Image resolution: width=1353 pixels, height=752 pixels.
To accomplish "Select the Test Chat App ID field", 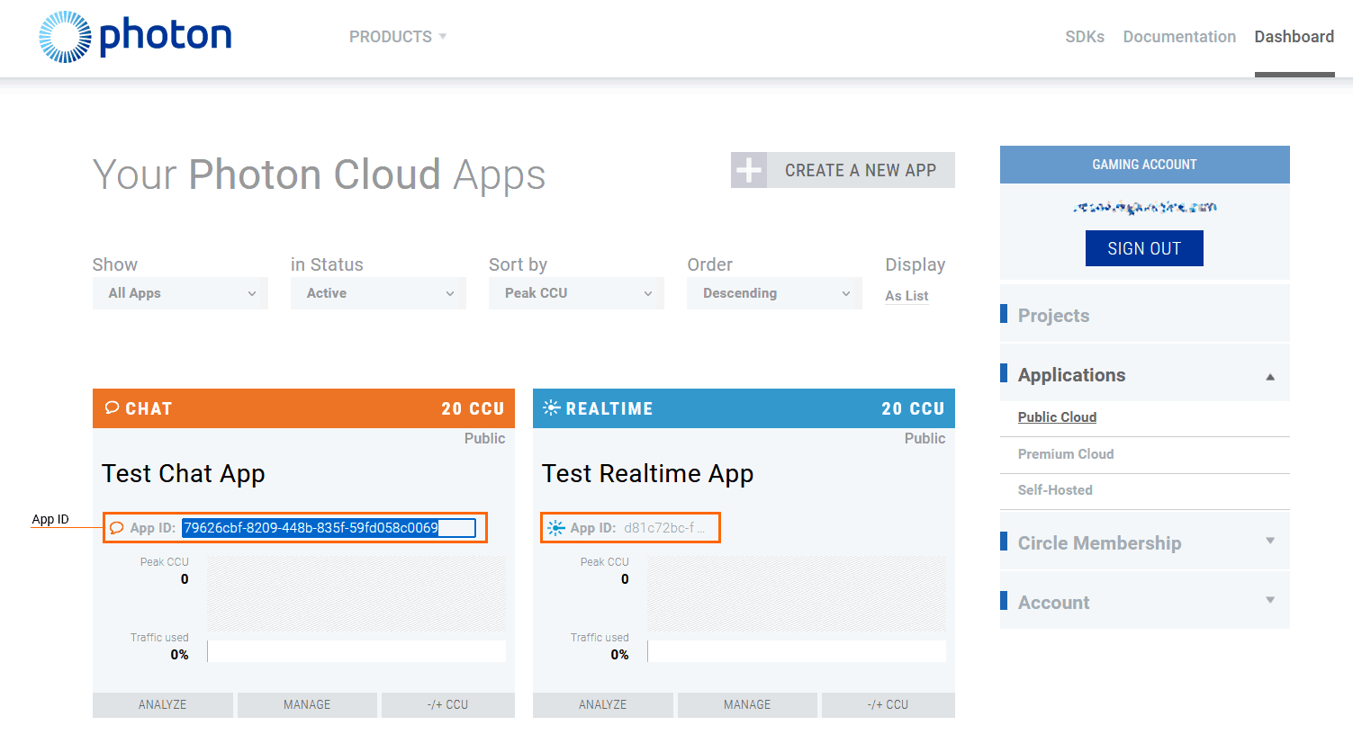I will coord(329,528).
